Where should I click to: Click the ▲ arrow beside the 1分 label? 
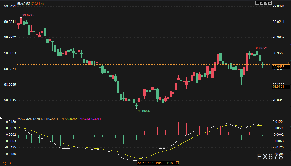[10, 163]
